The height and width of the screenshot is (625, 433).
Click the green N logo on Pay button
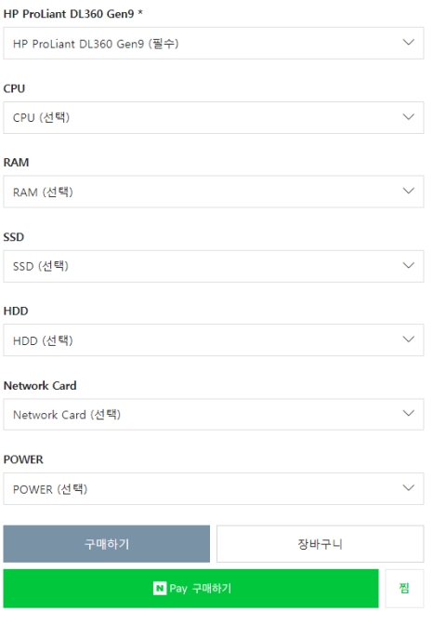point(159,588)
